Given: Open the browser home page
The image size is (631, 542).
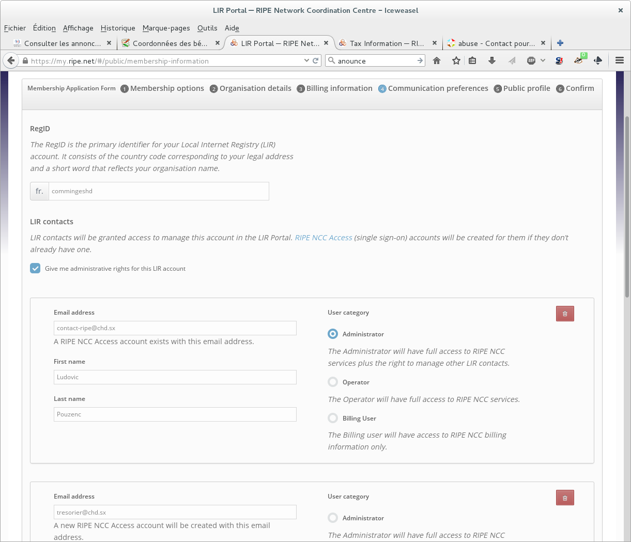Looking at the screenshot, I should tap(437, 60).
